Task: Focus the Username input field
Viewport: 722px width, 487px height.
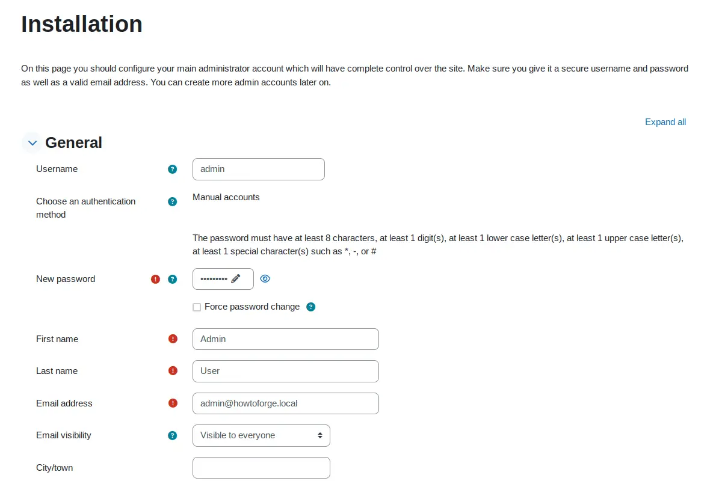Action: pos(259,170)
